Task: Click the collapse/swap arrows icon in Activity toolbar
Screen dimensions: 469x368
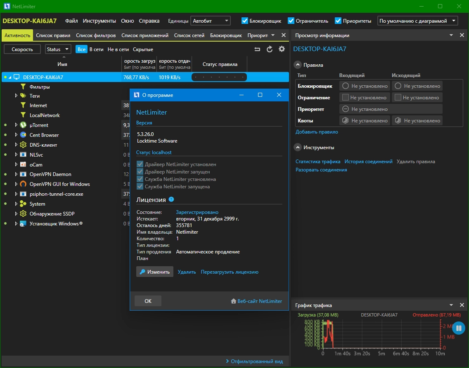Action: pyautogui.click(x=257, y=49)
